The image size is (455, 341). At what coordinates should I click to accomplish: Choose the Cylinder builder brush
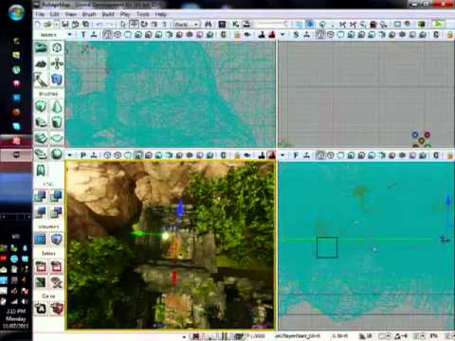[57, 122]
